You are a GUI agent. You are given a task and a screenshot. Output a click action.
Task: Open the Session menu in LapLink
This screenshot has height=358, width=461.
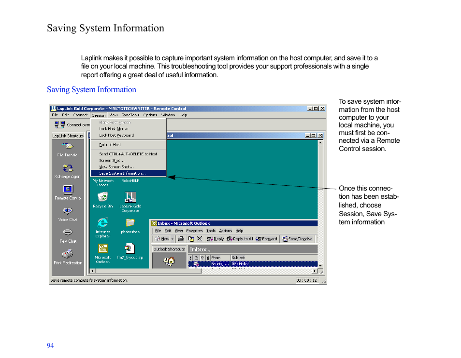tap(99, 115)
